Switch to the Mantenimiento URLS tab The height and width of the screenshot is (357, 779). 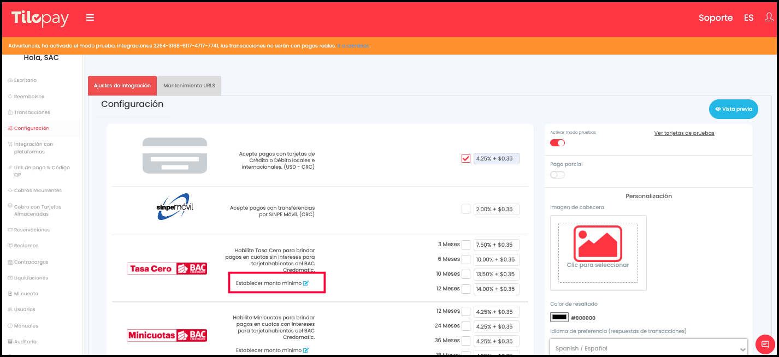(x=189, y=86)
